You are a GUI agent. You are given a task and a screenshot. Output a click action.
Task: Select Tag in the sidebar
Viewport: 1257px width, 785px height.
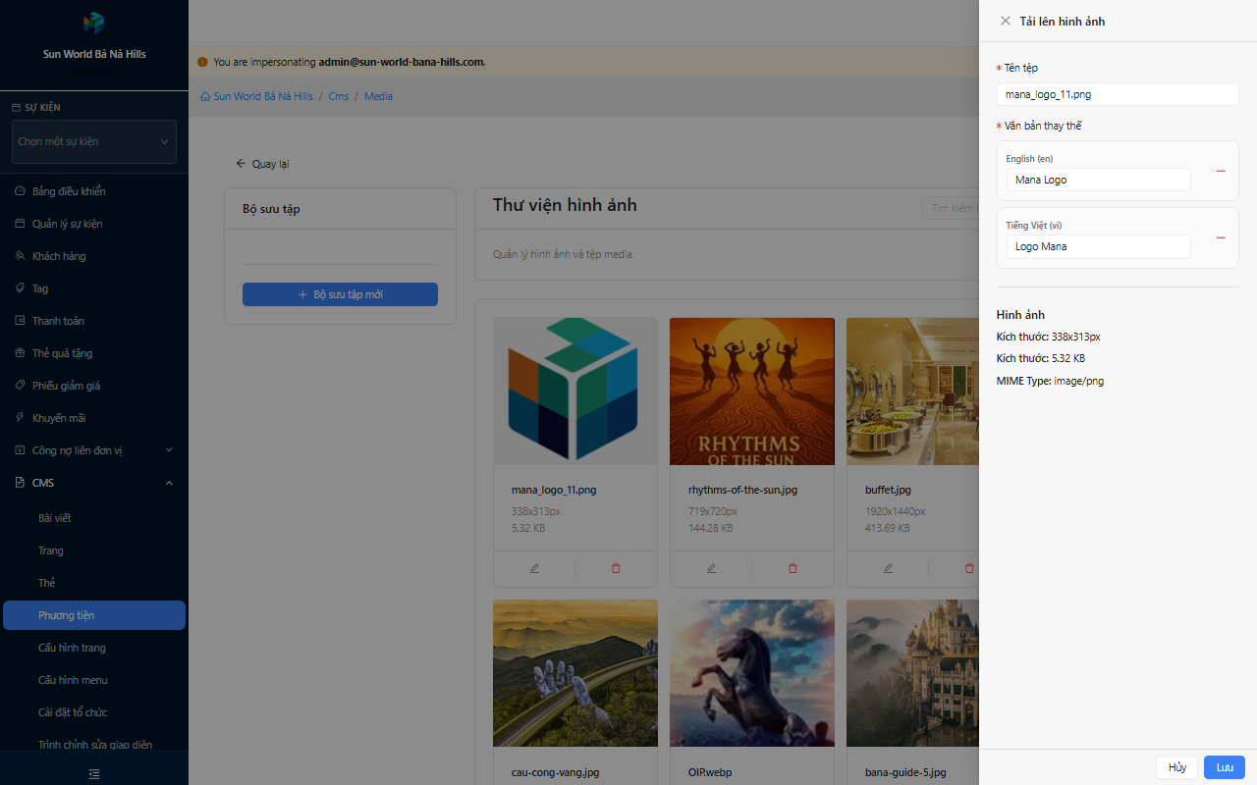[x=94, y=288]
